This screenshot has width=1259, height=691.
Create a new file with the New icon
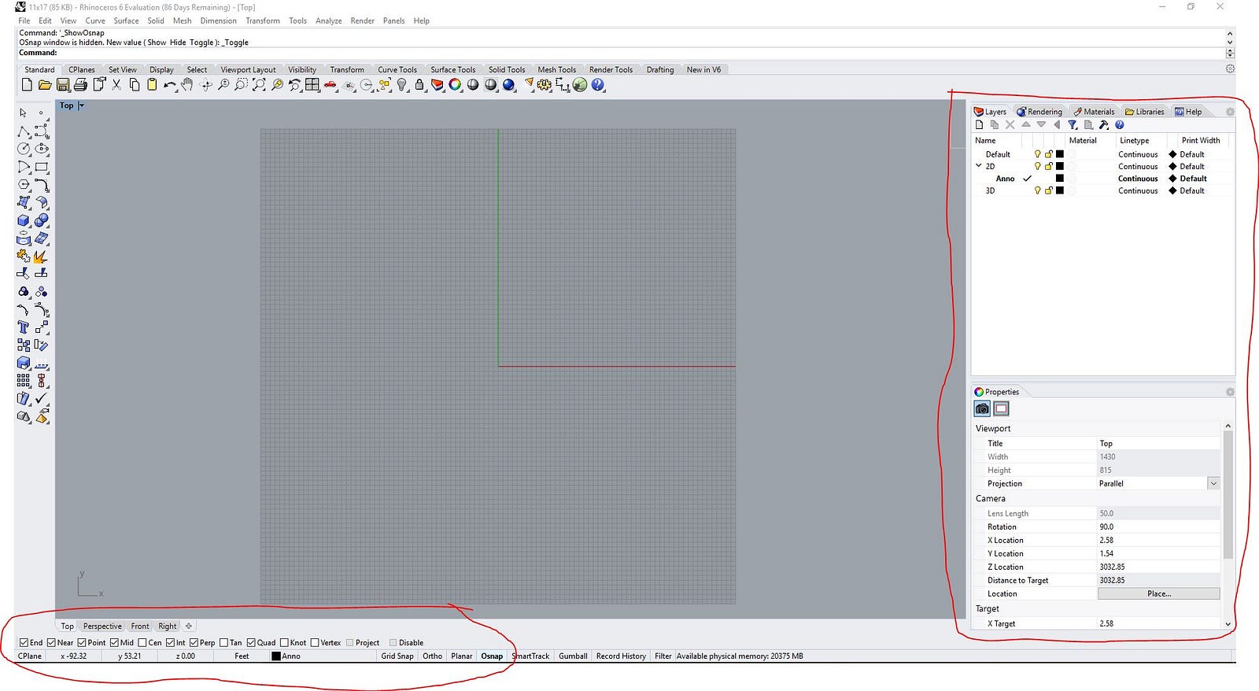coord(27,84)
